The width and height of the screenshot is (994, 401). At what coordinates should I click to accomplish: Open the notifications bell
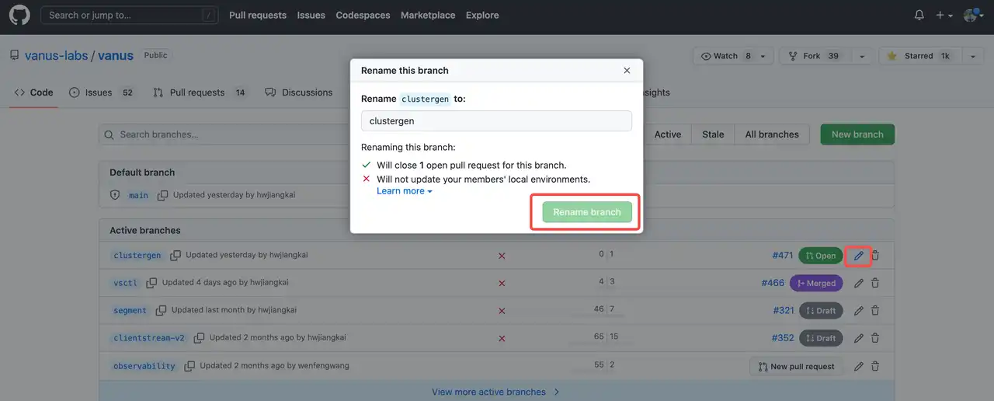tap(919, 15)
